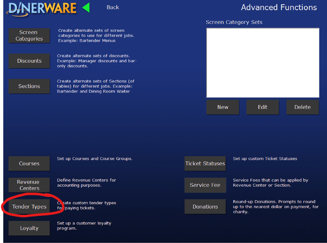Click text 'Set up custom Ticket Statuses'

pyautogui.click(x=265, y=159)
